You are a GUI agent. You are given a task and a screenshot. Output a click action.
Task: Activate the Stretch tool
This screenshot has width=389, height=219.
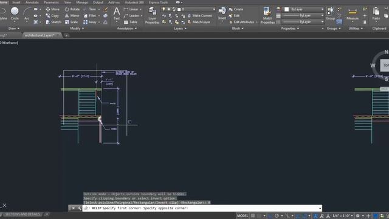pos(53,22)
